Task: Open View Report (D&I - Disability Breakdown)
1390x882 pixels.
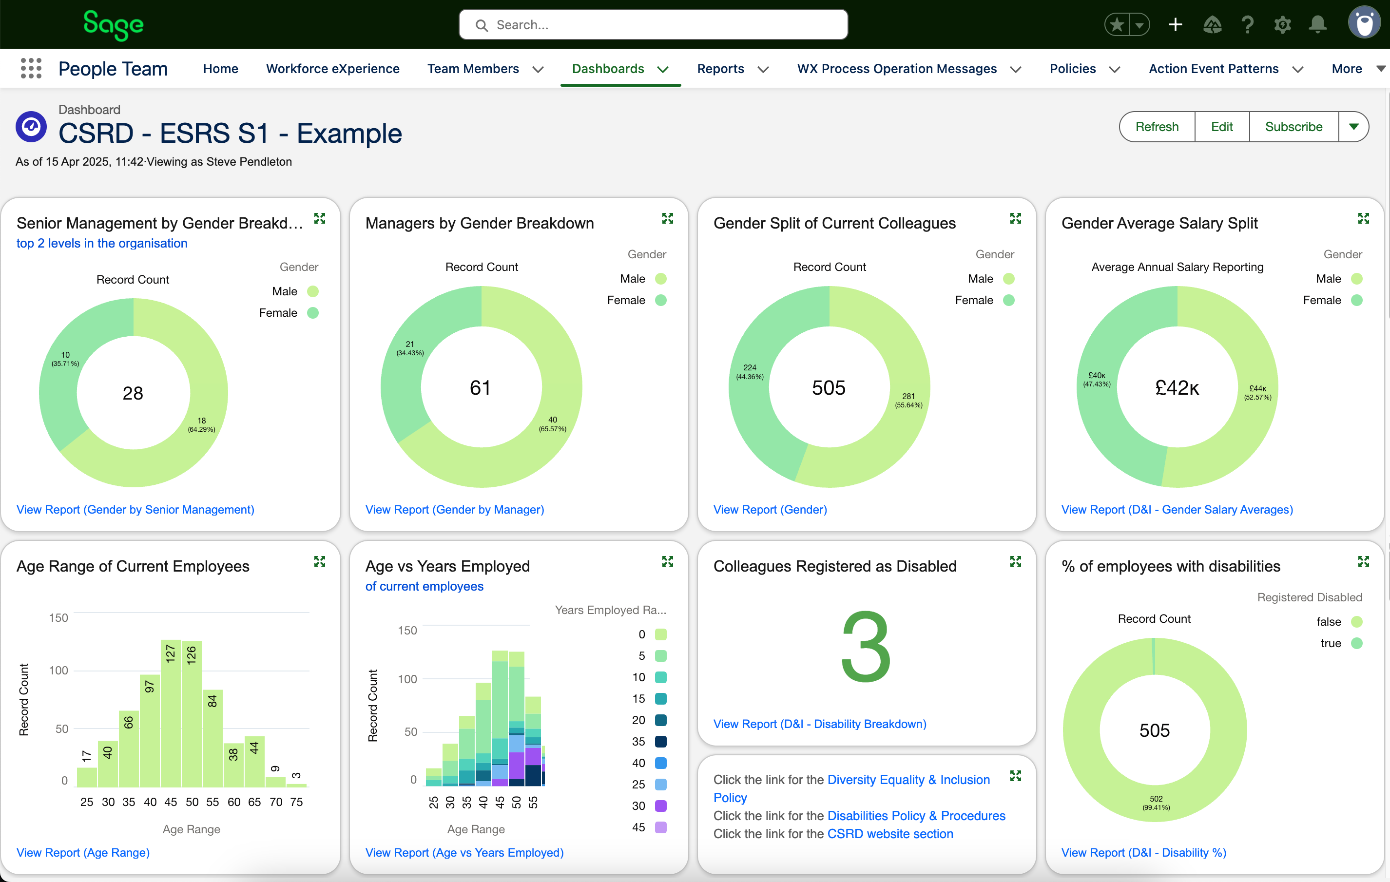Action: pos(820,723)
